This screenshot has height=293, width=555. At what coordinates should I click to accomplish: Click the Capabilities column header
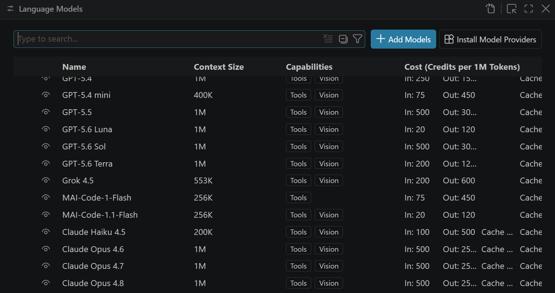tap(309, 67)
